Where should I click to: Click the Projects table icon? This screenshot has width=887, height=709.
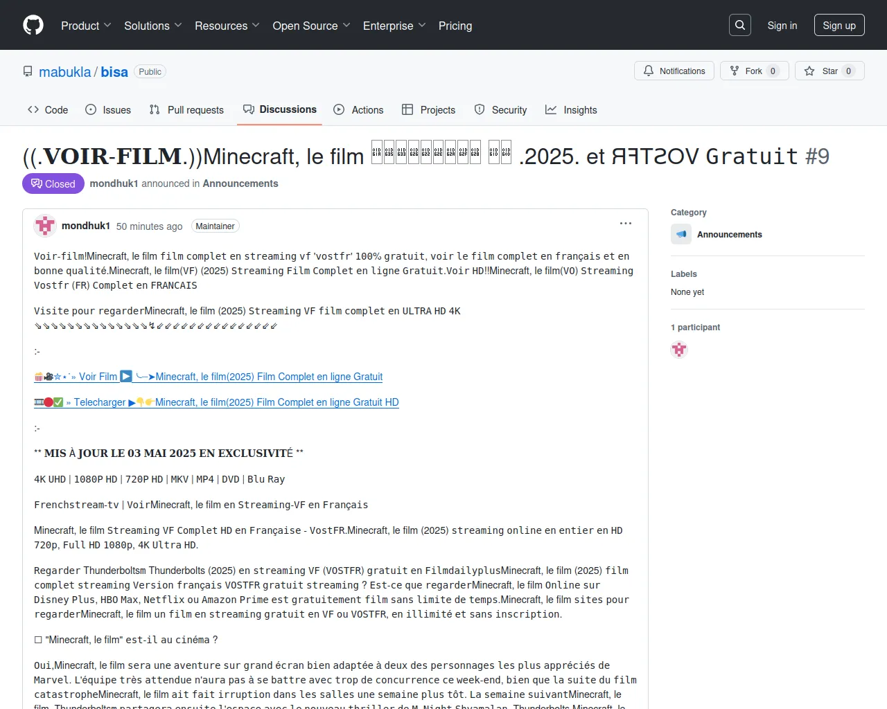pos(407,109)
